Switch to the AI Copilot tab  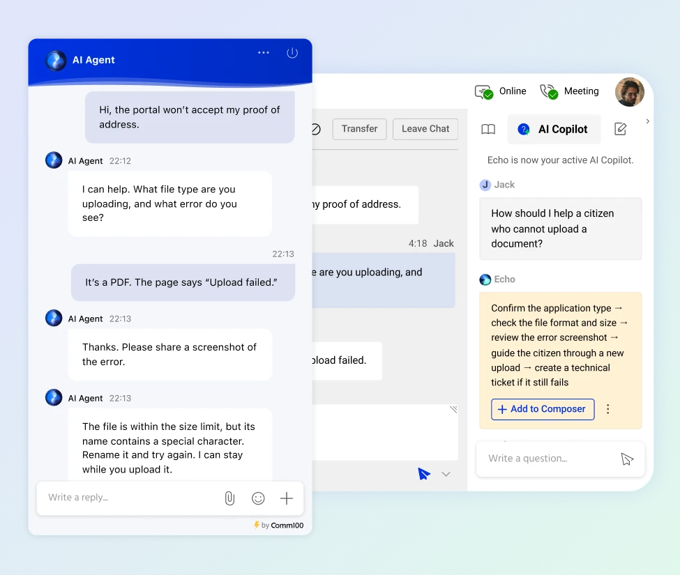point(554,129)
